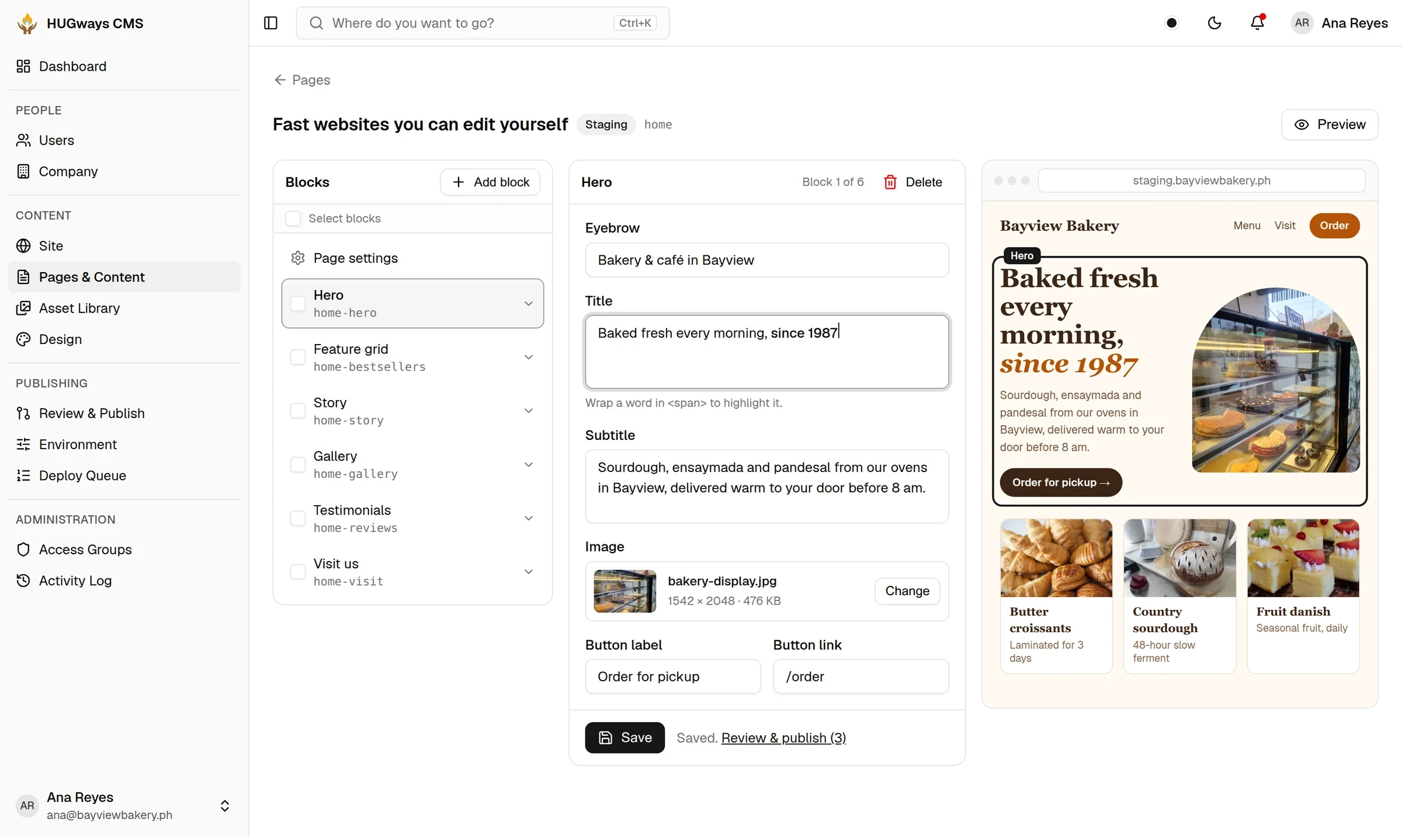Toggle the sidebar panel icon

click(x=270, y=23)
